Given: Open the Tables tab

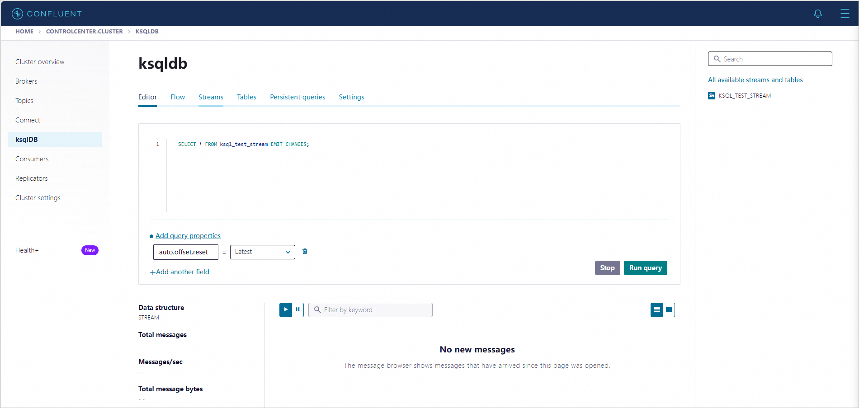Looking at the screenshot, I should 246,97.
